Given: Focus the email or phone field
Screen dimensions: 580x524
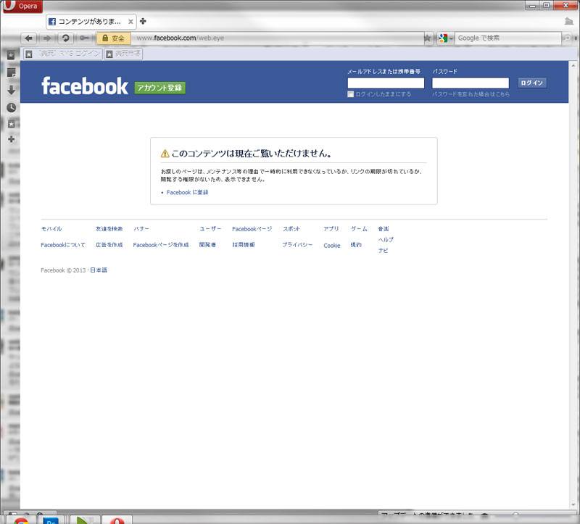Looking at the screenshot, I should (386, 83).
